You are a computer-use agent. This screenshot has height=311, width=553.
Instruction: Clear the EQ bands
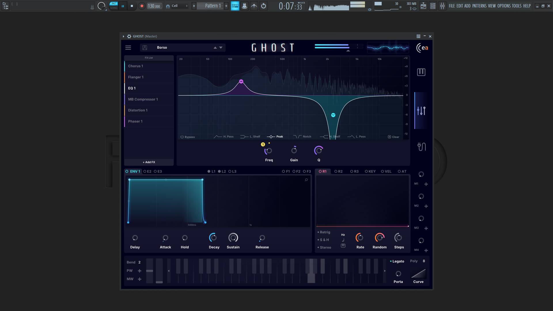[x=393, y=137]
